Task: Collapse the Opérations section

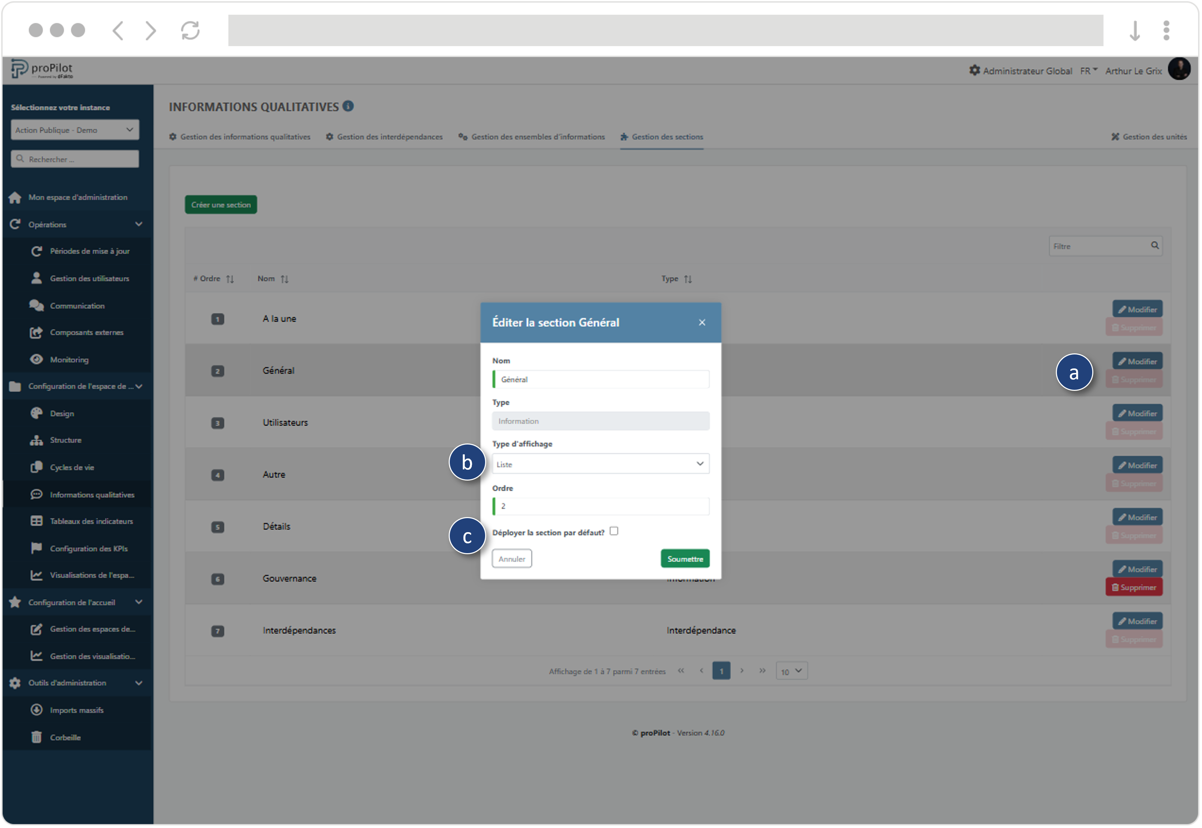Action: point(138,224)
